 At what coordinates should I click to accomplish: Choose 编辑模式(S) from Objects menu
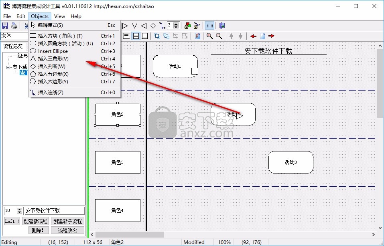tap(75, 25)
